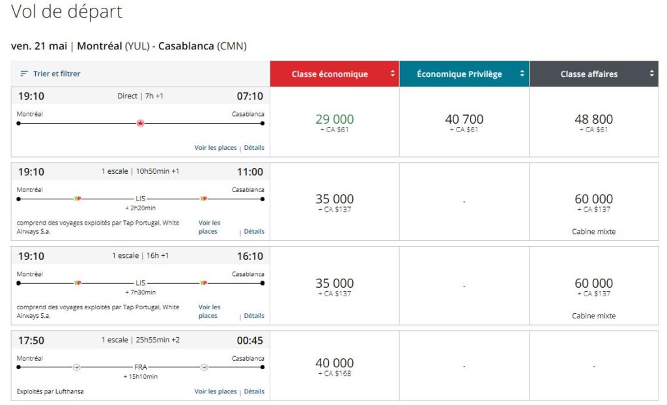The image size is (667, 405).
Task: Sort by Économique Privilège using its arrow
Action: coord(522,74)
